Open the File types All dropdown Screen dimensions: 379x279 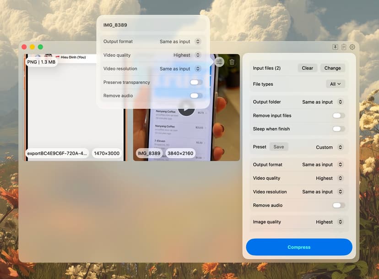[x=335, y=84]
